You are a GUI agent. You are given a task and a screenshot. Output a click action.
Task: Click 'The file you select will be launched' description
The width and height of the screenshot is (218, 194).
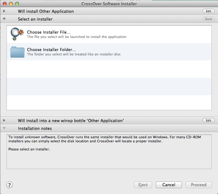point(77,37)
